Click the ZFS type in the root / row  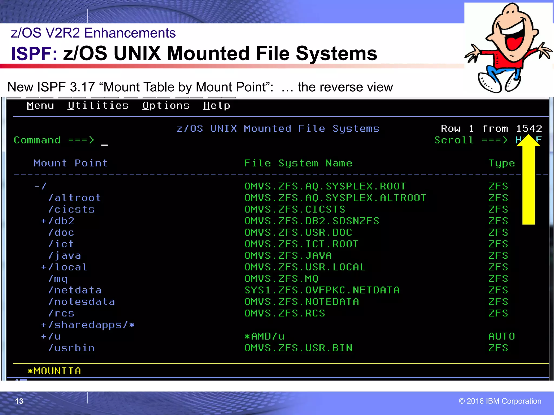pyautogui.click(x=498, y=186)
